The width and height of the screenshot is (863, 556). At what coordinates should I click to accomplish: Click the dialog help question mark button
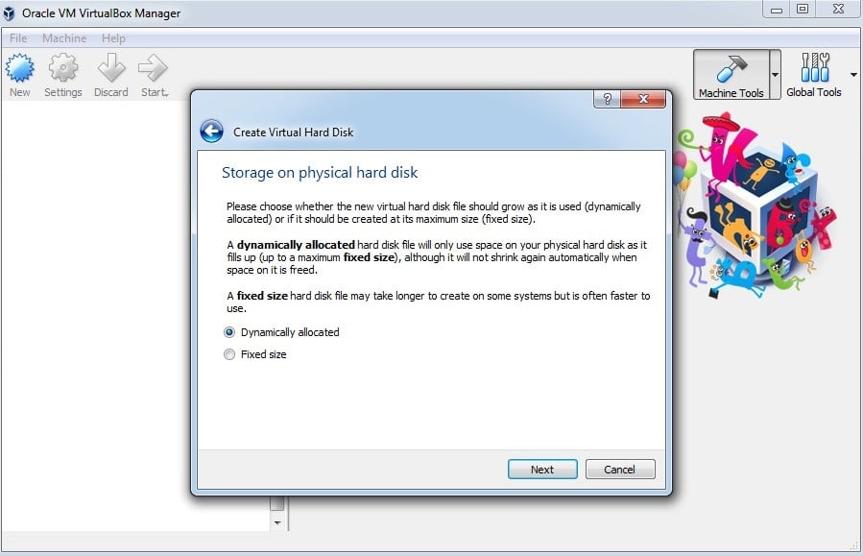point(607,99)
